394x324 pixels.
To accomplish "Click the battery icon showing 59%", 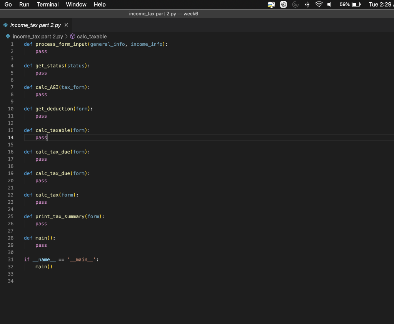I will pos(356,4).
